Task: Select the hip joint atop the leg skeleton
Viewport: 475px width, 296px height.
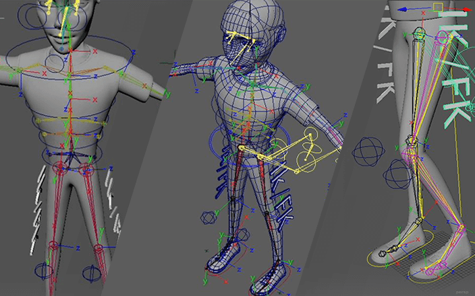Action: [x=420, y=36]
